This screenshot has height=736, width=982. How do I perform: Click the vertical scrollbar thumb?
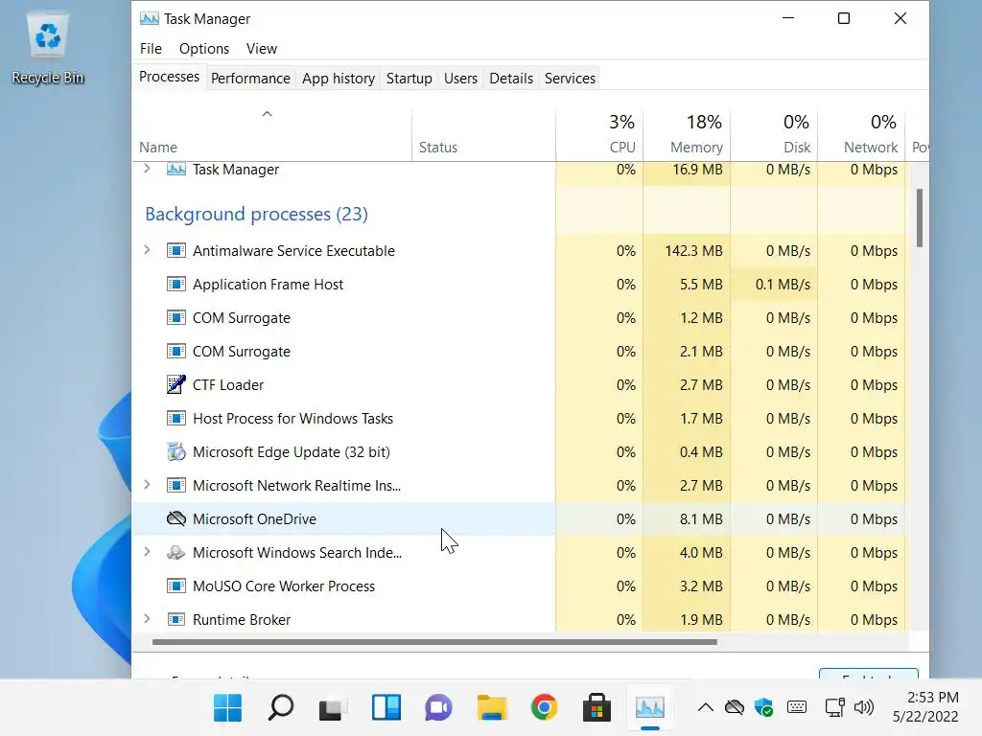tap(920, 218)
